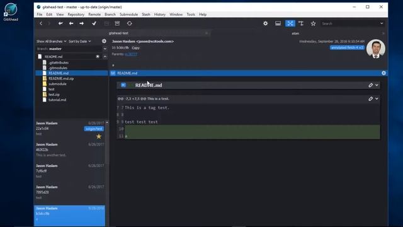
Task: Select the blue README.md diff file row
Action: pyautogui.click(x=249, y=73)
